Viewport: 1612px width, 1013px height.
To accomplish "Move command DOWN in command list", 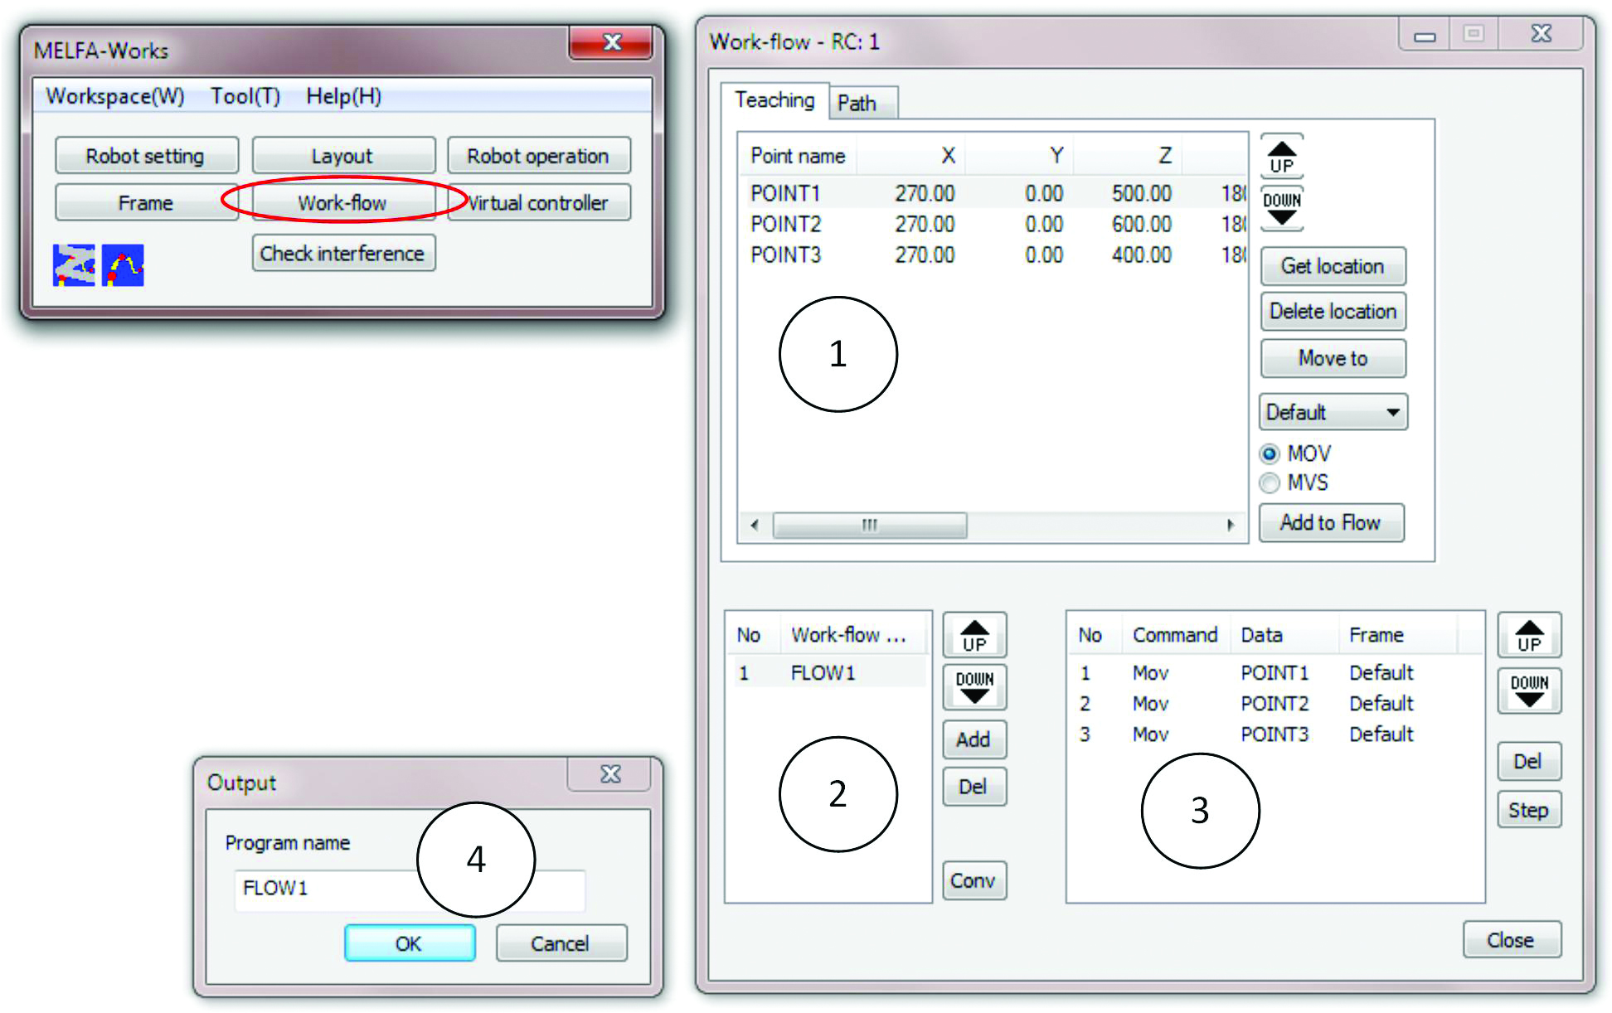I will pos(1529,691).
